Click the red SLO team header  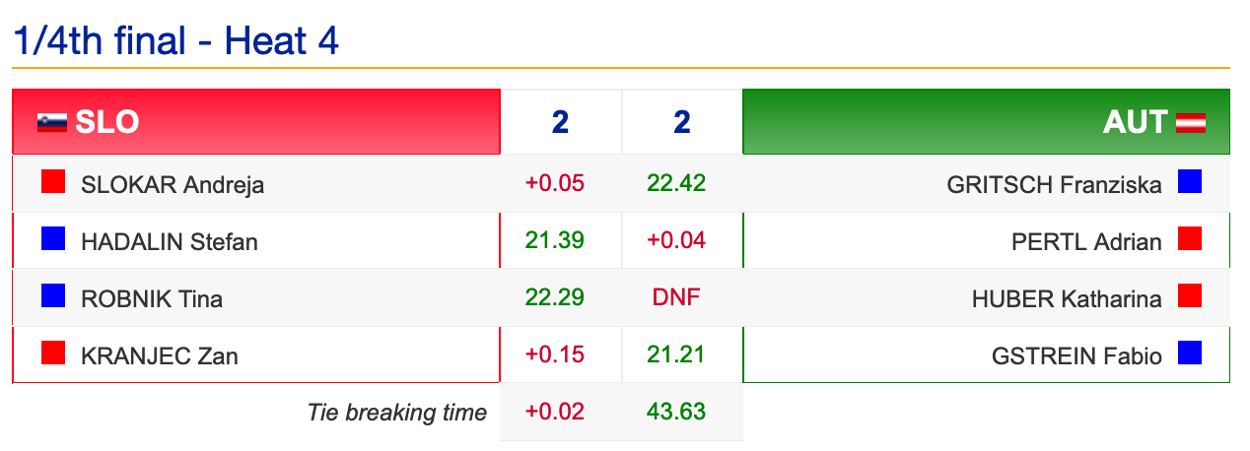256,122
